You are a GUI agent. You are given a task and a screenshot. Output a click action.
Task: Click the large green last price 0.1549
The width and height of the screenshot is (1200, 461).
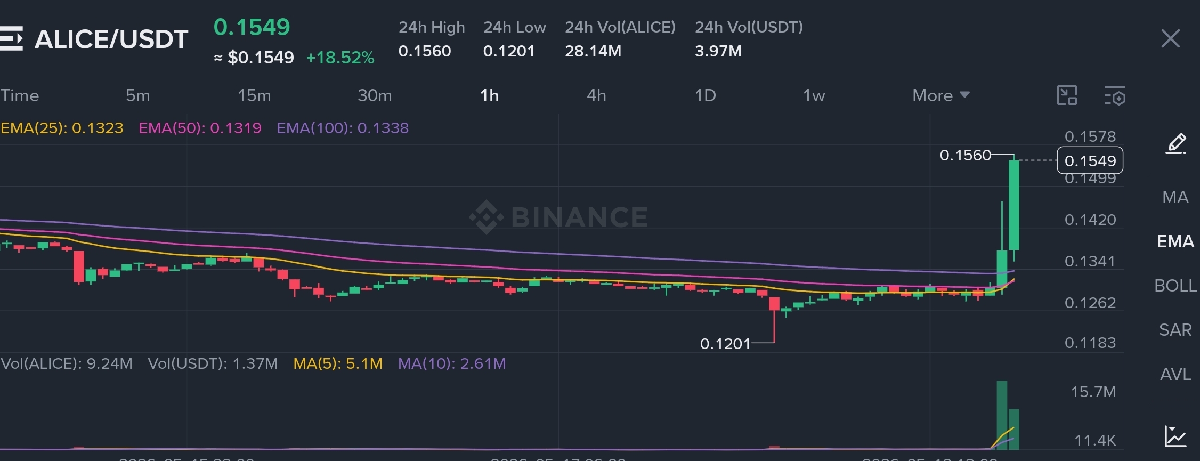tap(252, 27)
